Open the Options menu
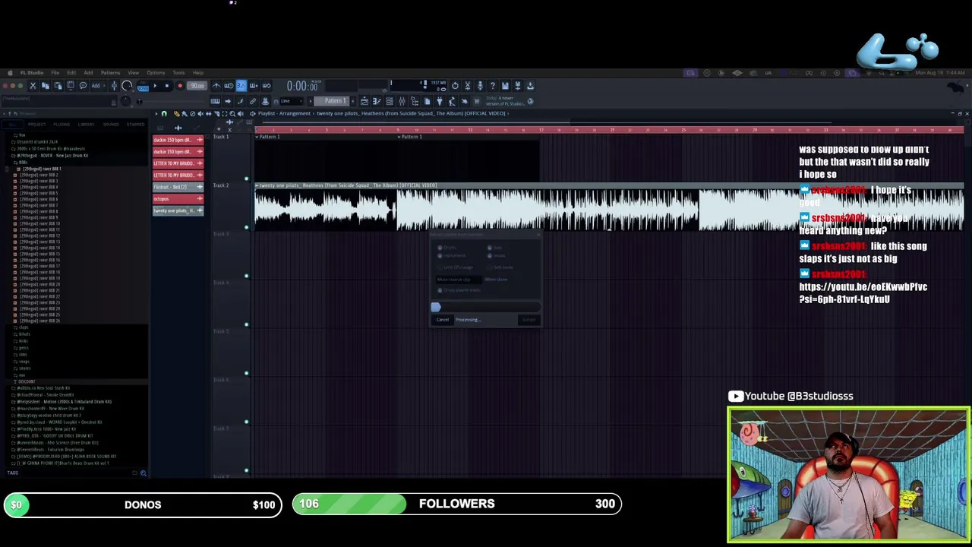972x547 pixels. pos(156,73)
